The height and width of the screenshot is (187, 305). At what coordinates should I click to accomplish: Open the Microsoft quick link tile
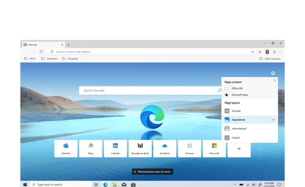pos(214,148)
